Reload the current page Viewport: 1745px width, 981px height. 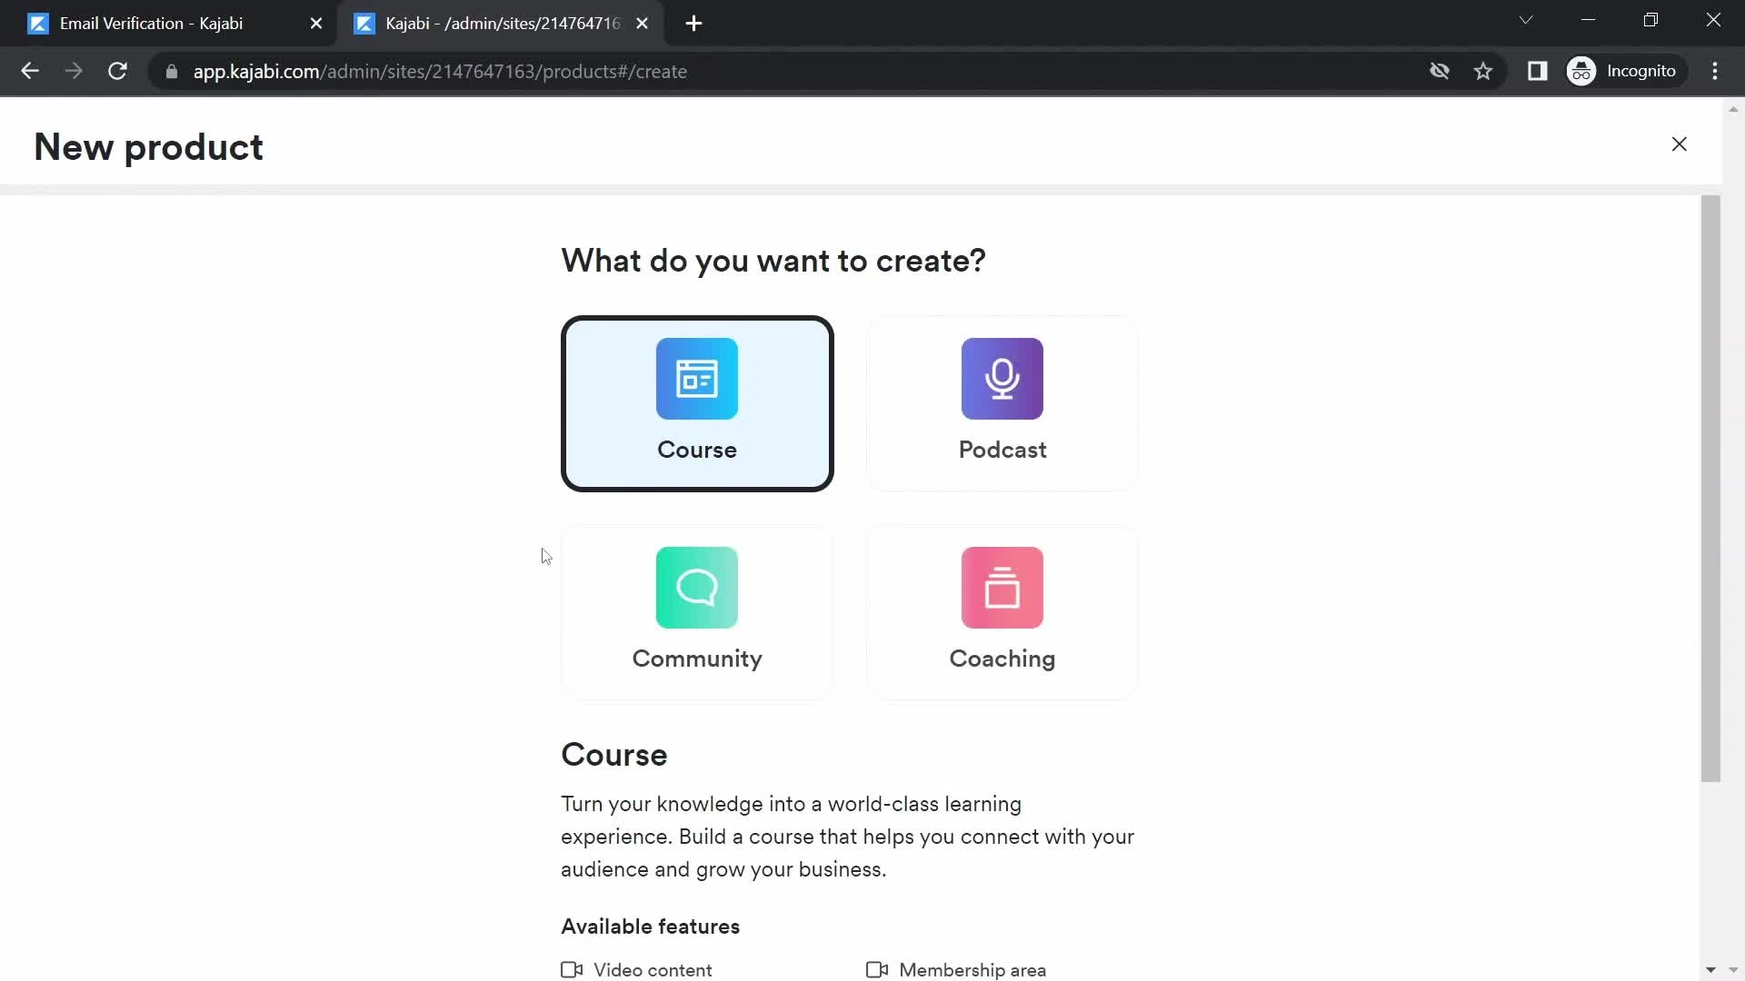pyautogui.click(x=117, y=71)
